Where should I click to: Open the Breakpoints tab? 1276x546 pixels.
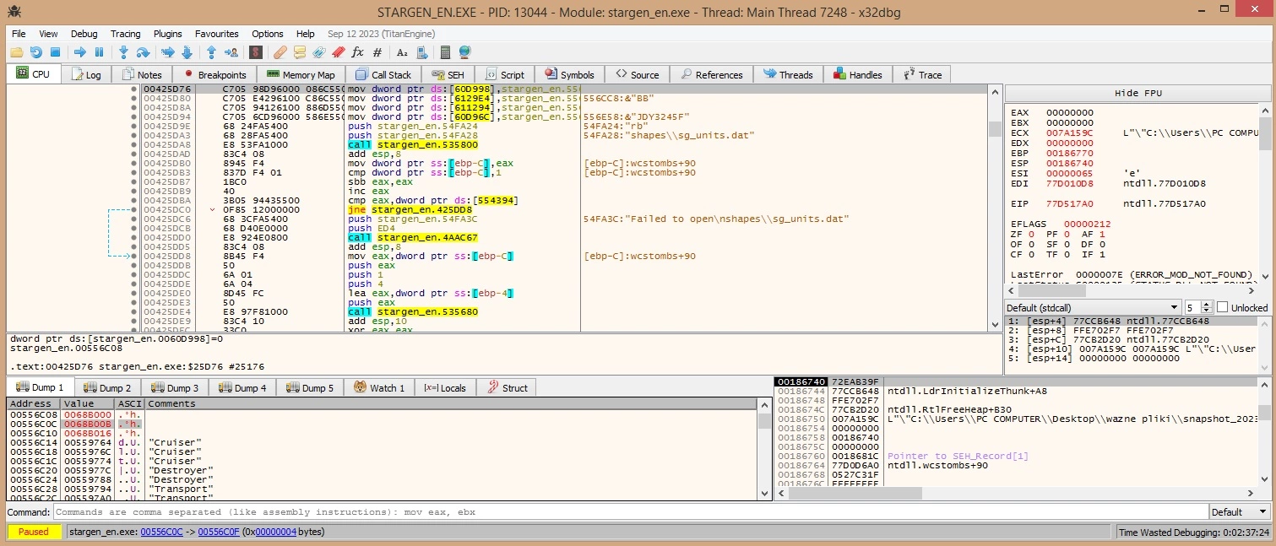pos(214,74)
